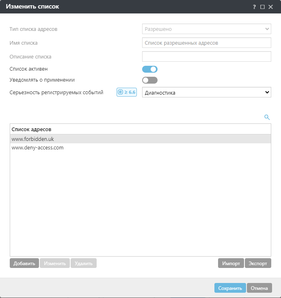Enable the Уведомлять о применении toggle
This screenshot has width=281, height=298.
tap(149, 80)
